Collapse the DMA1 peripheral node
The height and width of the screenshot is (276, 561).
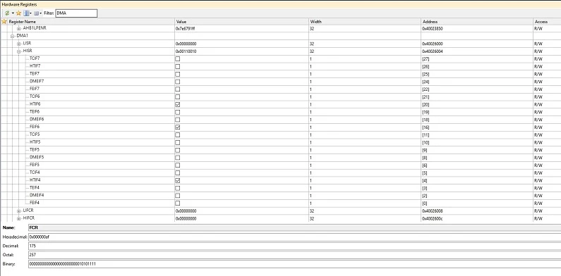point(13,36)
